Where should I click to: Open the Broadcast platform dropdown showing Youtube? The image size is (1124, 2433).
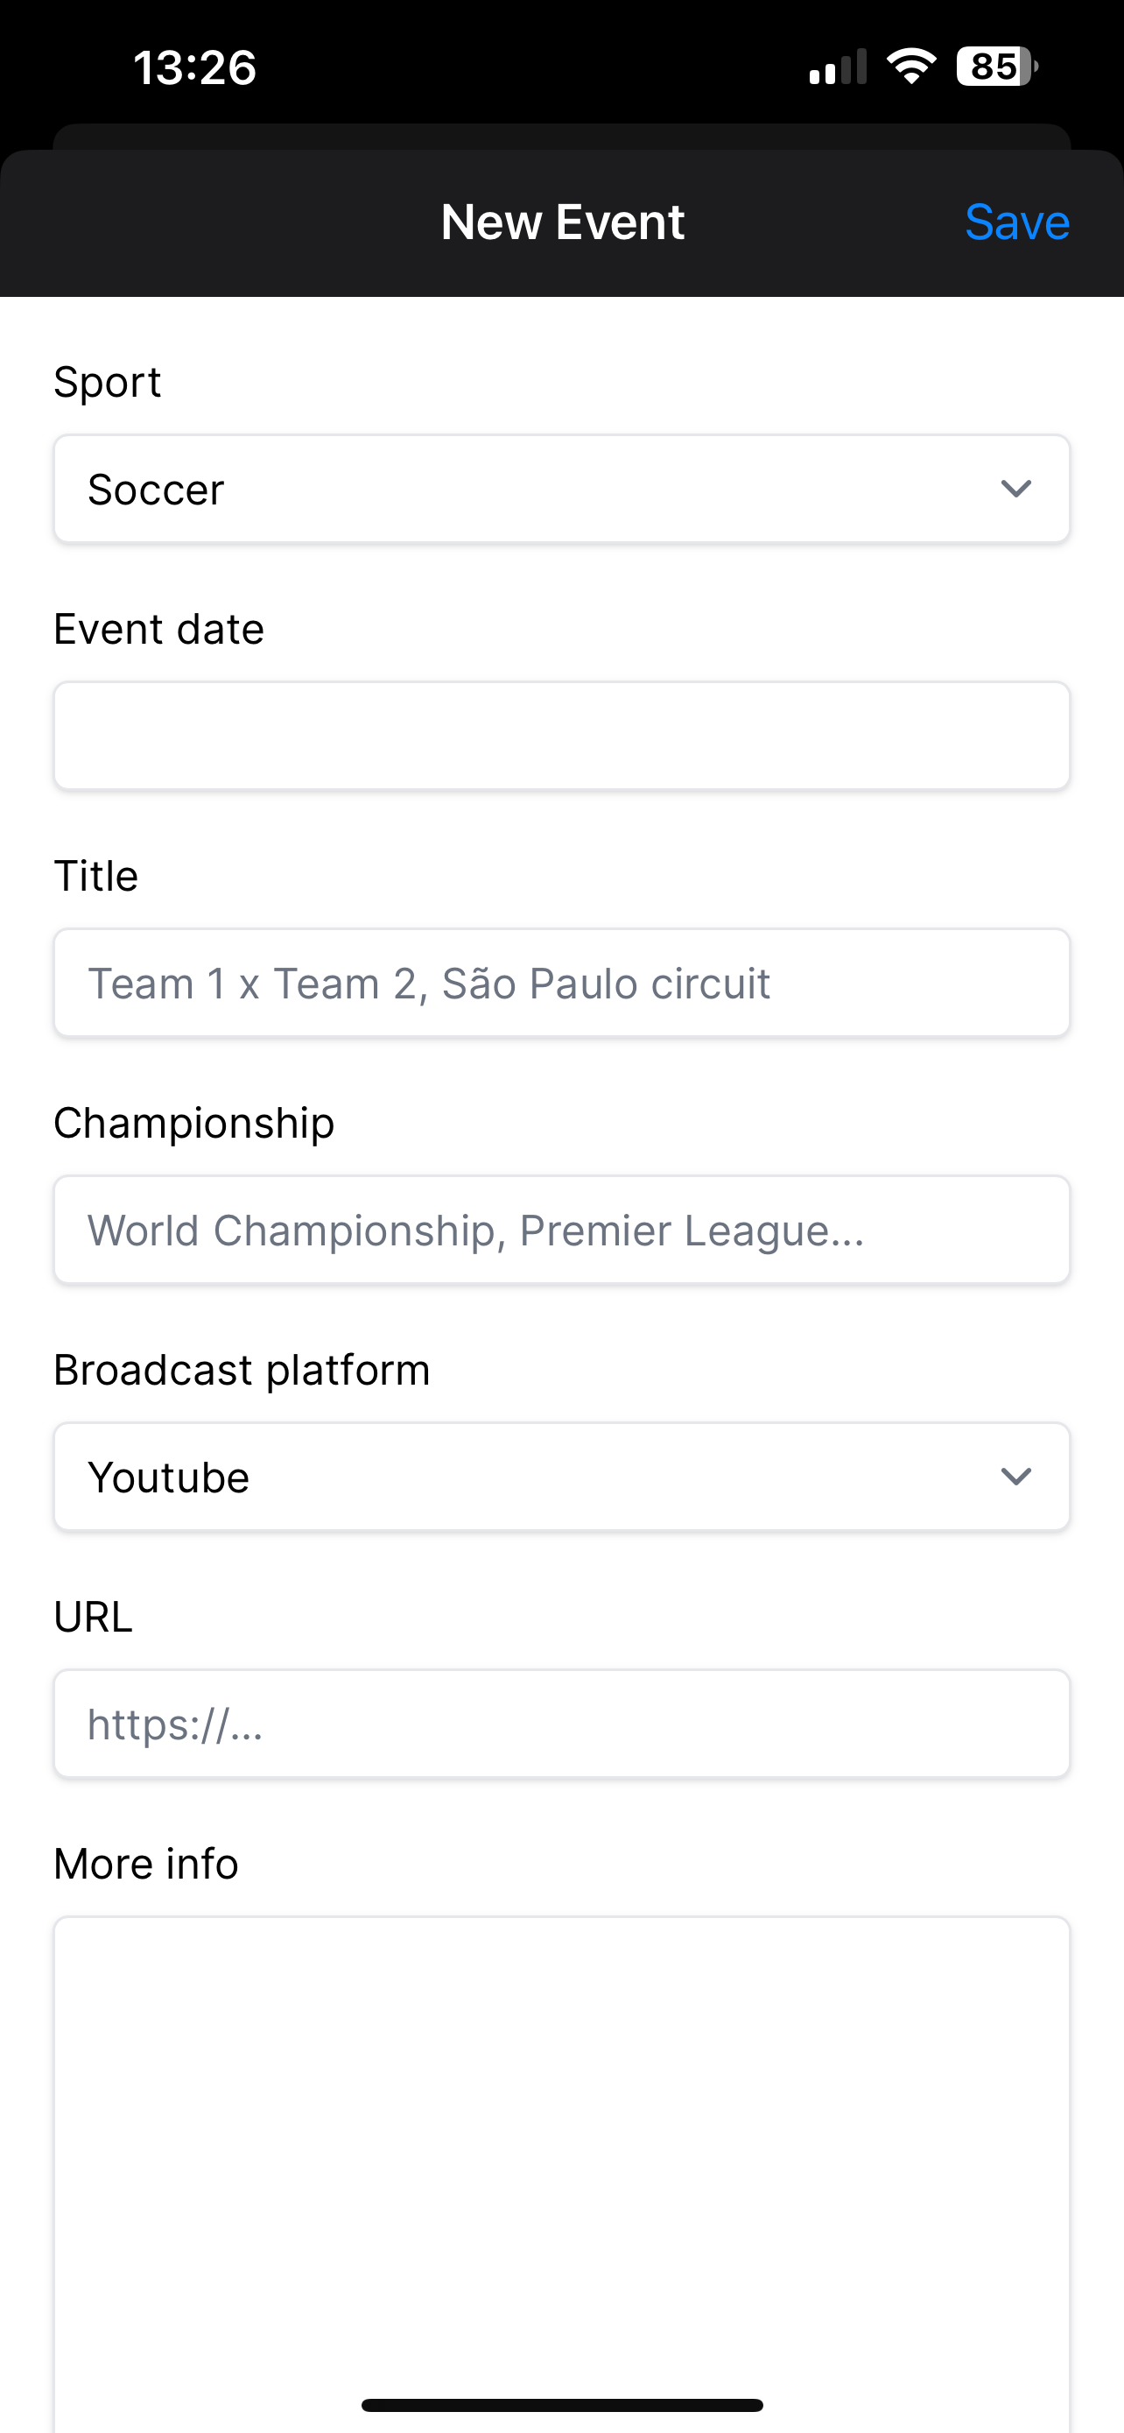pyautogui.click(x=561, y=1477)
